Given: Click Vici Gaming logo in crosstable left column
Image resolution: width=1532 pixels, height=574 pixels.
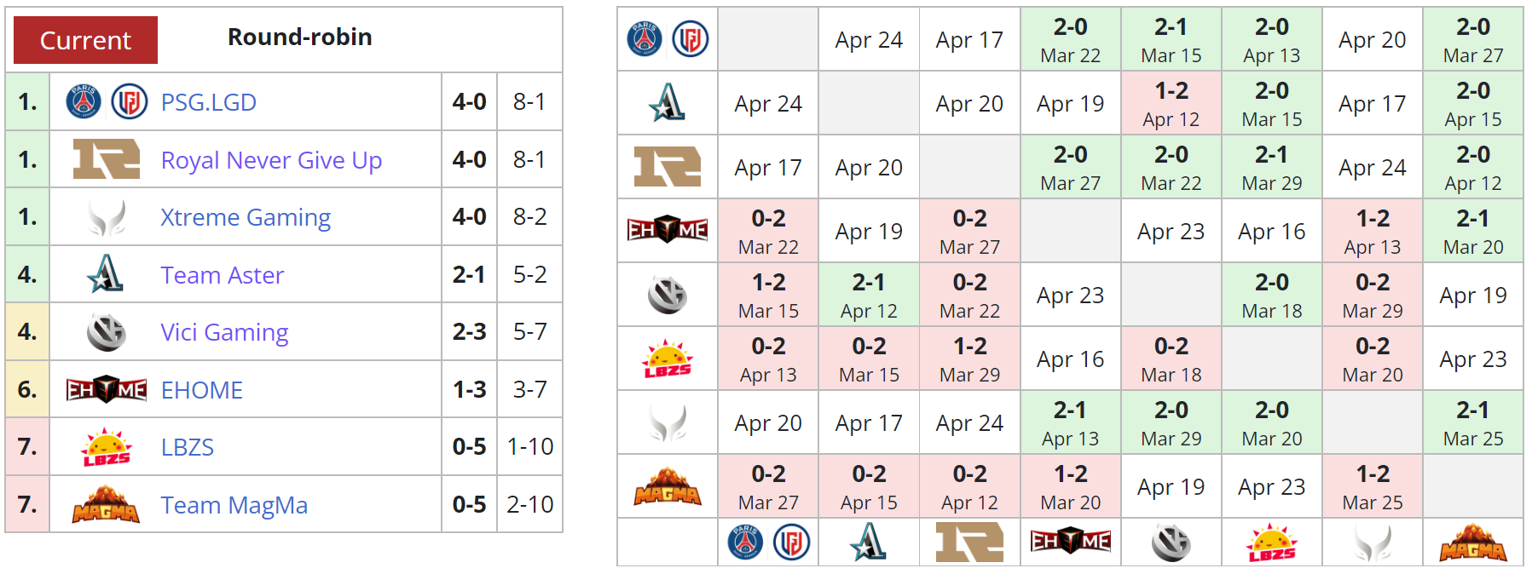Looking at the screenshot, I should coord(668,295).
